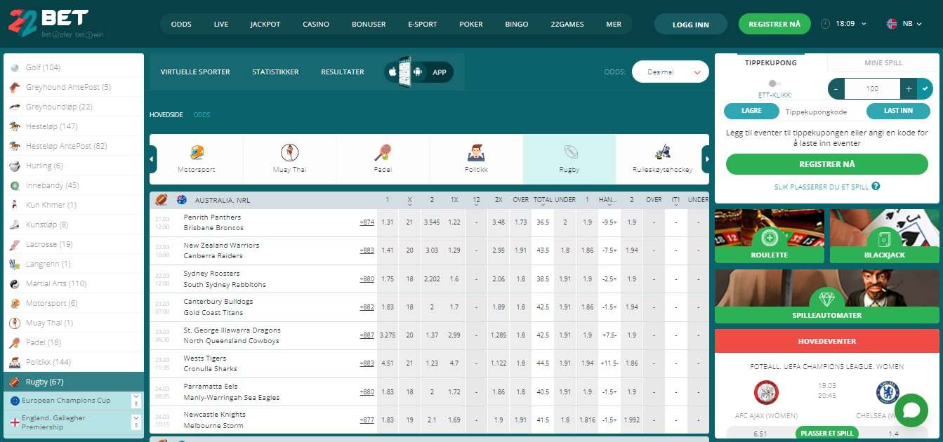Open the SPILLEAUTOMATER banner
The width and height of the screenshot is (943, 442).
(x=827, y=297)
